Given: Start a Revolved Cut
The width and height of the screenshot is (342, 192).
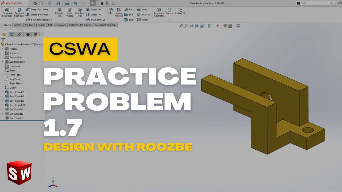Looking at the screenshot, I should 80,13.
